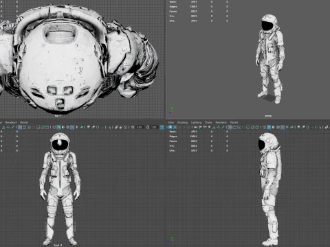The height and width of the screenshot is (247, 330).
Task: Toggle Resolution Gate in the side view panel
Action: click(x=239, y=127)
